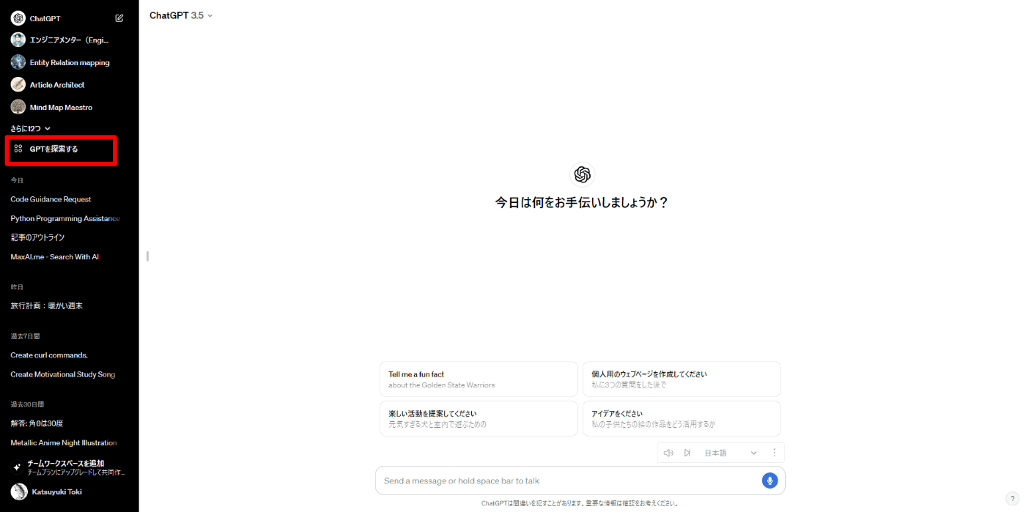Open the three-dot options beside 日本語
Image resolution: width=1026 pixels, height=512 pixels.
[x=774, y=453]
